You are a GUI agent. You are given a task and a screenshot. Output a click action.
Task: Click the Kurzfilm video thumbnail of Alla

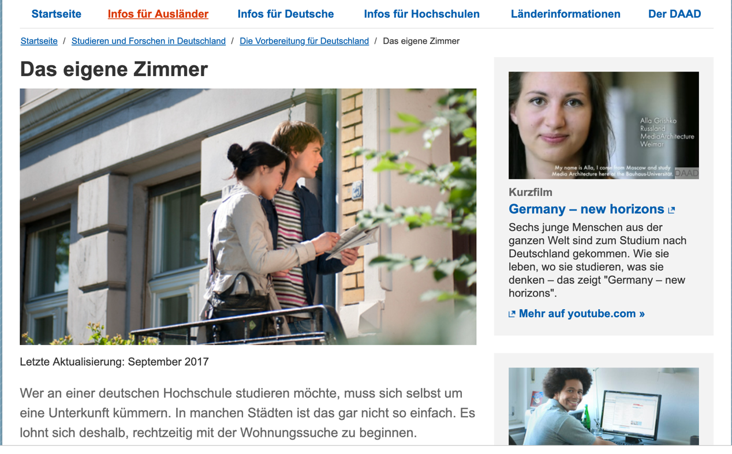pyautogui.click(x=603, y=125)
